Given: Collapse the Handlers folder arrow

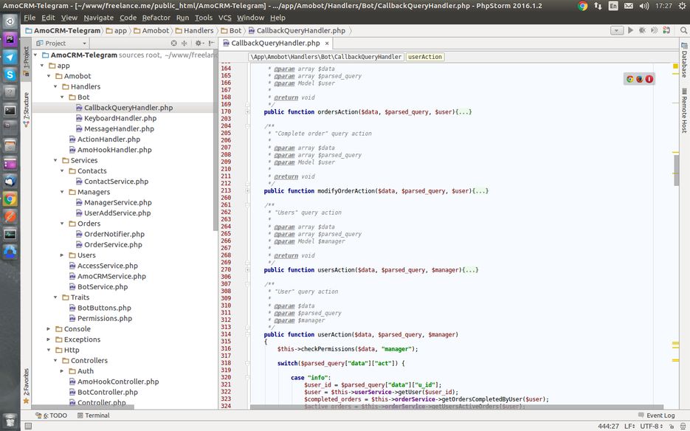Looking at the screenshot, I should [x=55, y=87].
